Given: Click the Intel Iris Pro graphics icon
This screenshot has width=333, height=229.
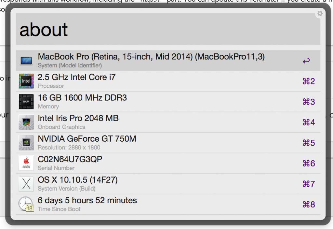Looking at the screenshot, I should pos(26,122).
